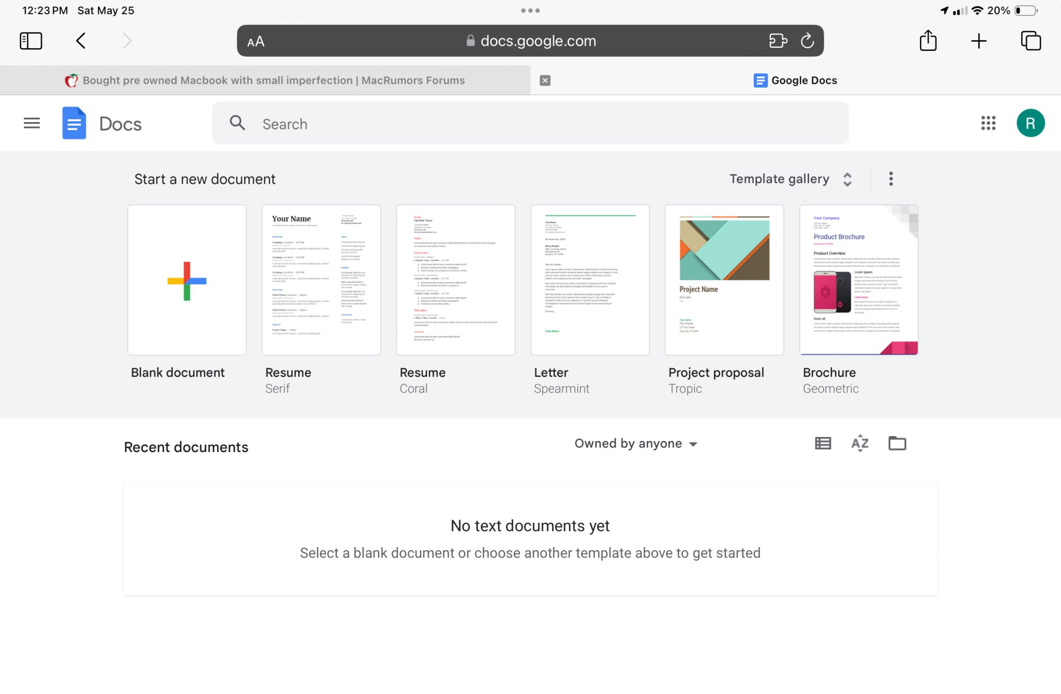Create a new Blank document
1061x694 pixels.
pyautogui.click(x=187, y=280)
